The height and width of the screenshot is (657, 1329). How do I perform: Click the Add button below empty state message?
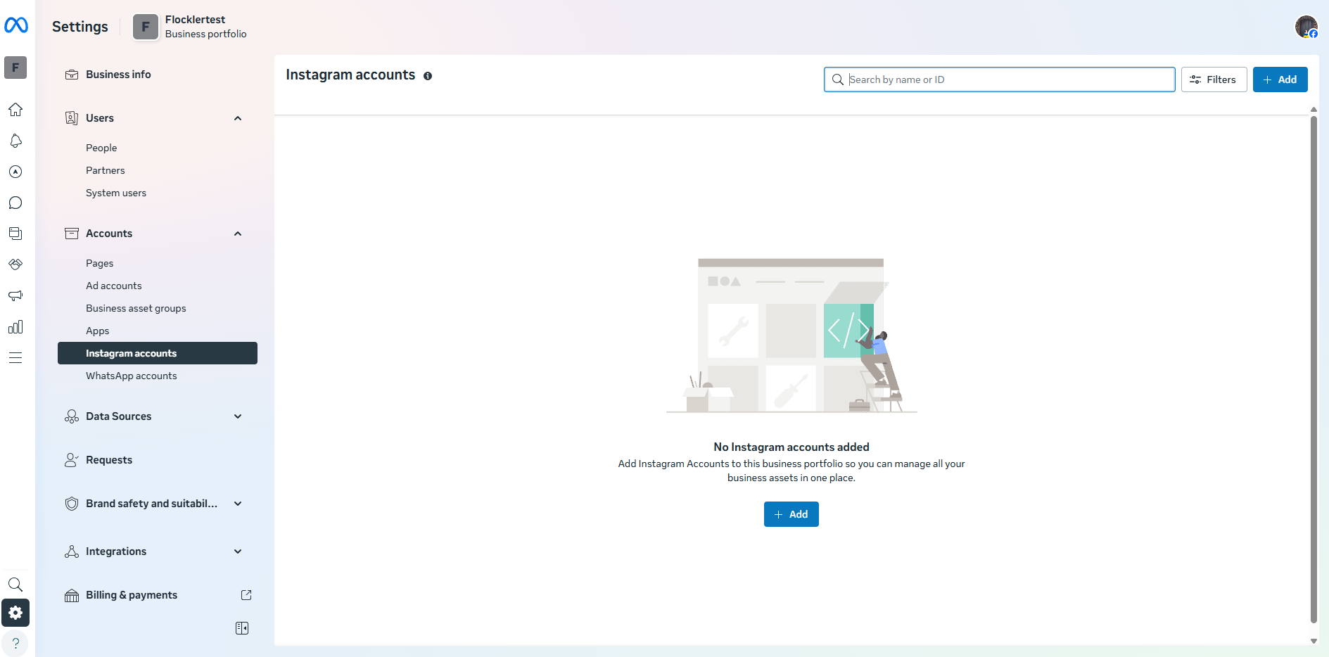click(x=791, y=514)
